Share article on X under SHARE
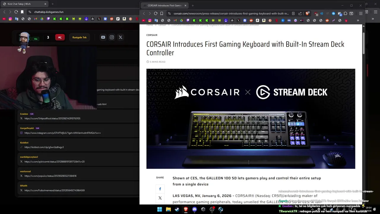Screen dimensions: 380x214 coord(160,198)
